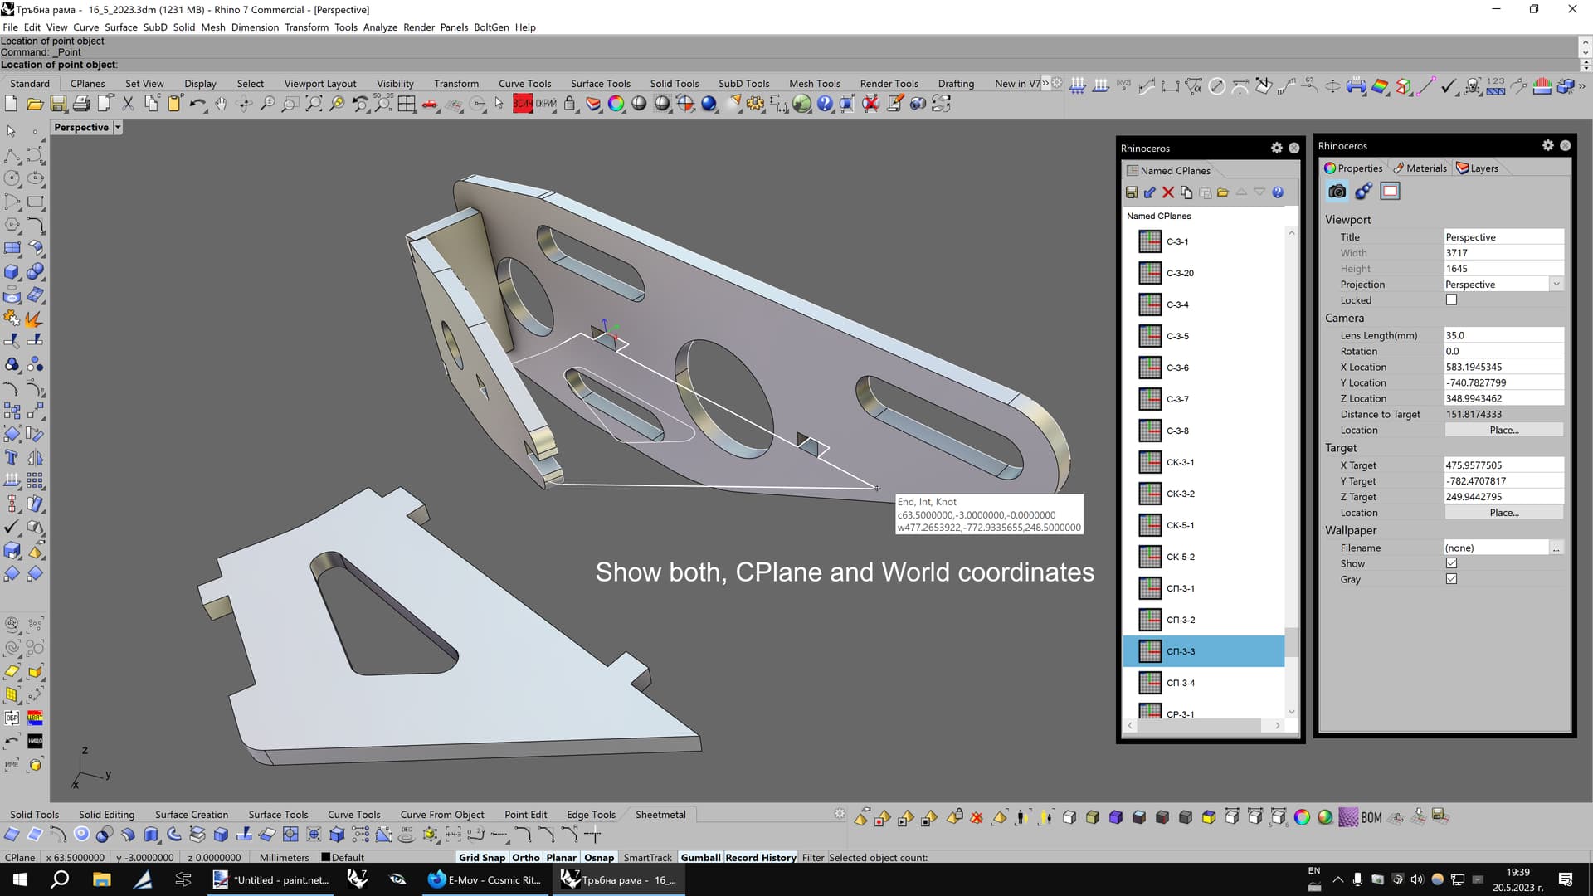Click the Undo icon in the toolbar
1593x896 pixels.
point(197,104)
